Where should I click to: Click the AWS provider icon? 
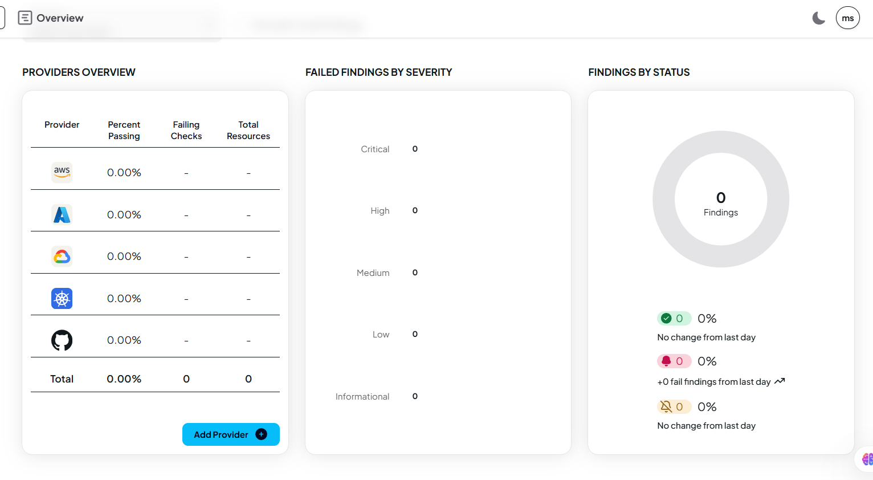pyautogui.click(x=62, y=172)
